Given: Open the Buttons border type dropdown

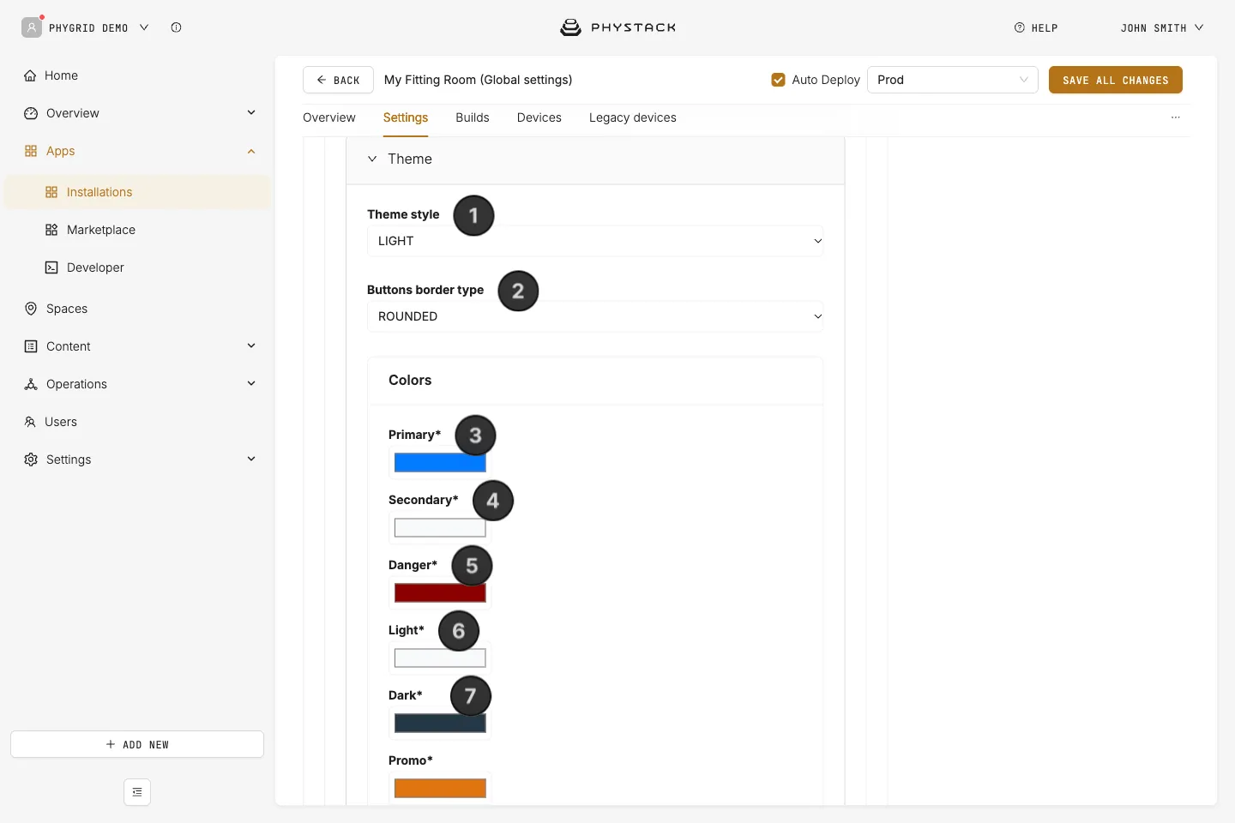Looking at the screenshot, I should [x=595, y=316].
